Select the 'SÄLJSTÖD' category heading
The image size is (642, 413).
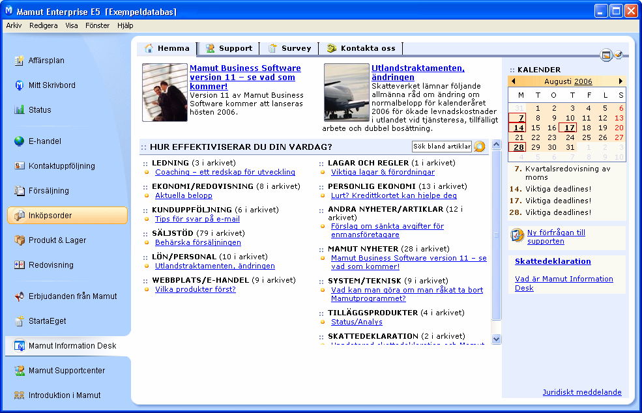172,233
